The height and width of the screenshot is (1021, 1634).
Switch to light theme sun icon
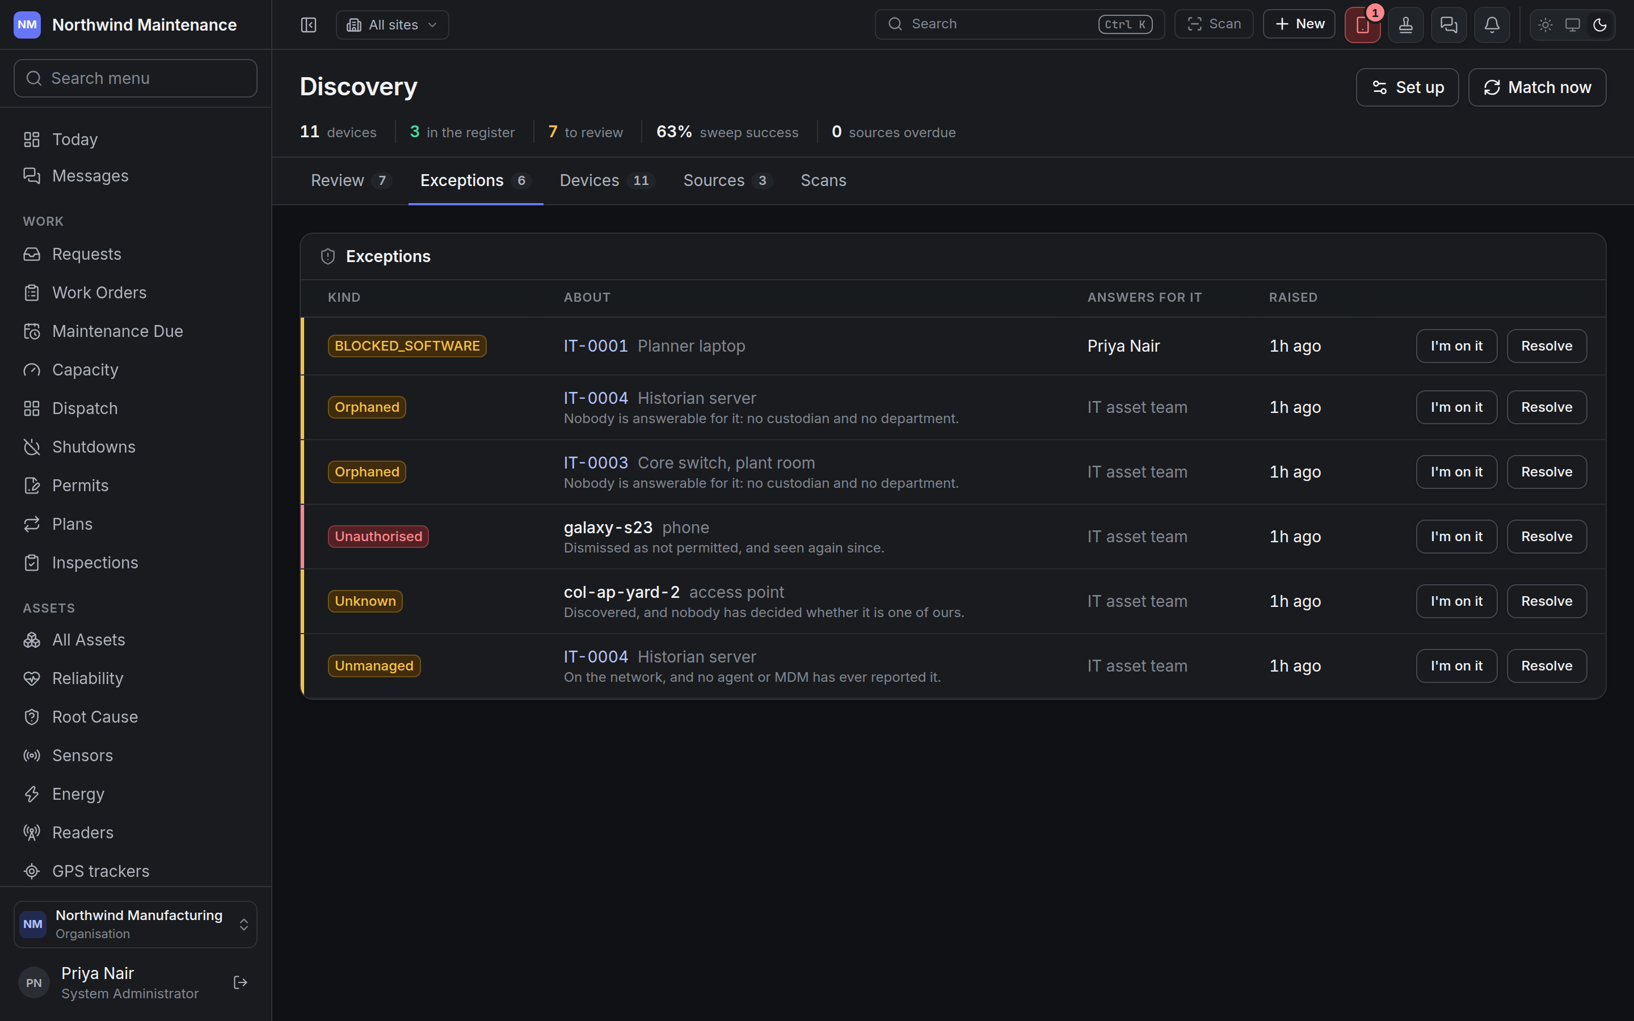1545,25
